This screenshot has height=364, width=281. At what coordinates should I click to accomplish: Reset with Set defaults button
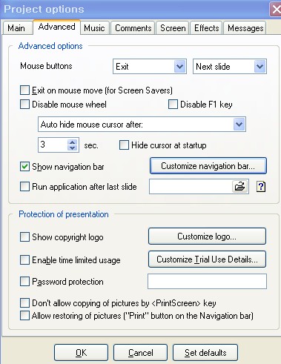pos(205,353)
